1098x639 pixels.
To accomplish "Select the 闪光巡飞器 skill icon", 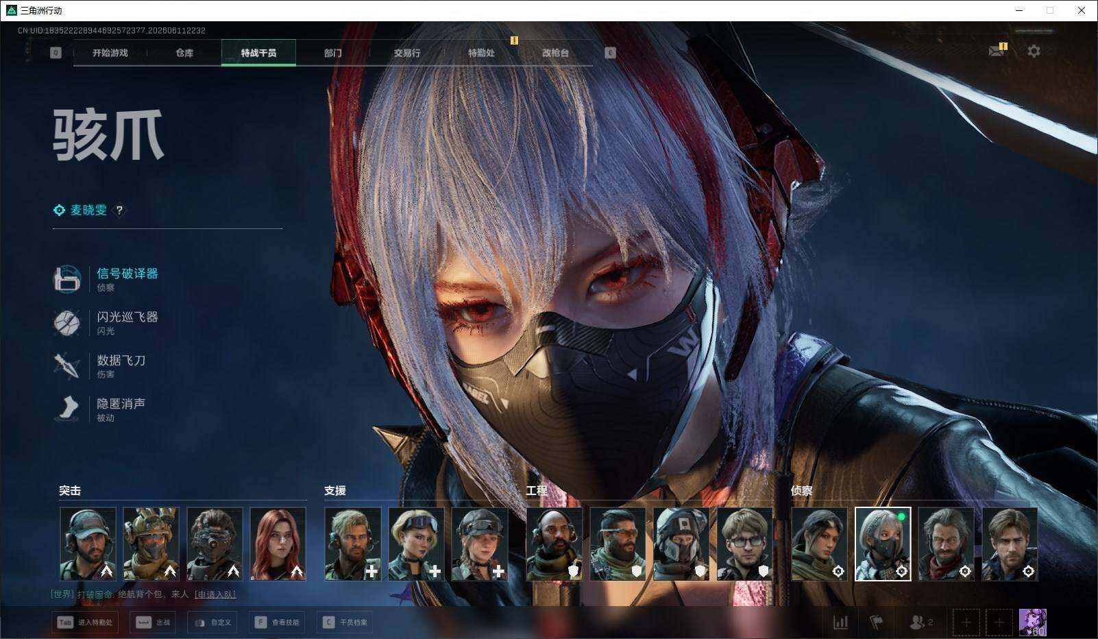I will tap(67, 322).
